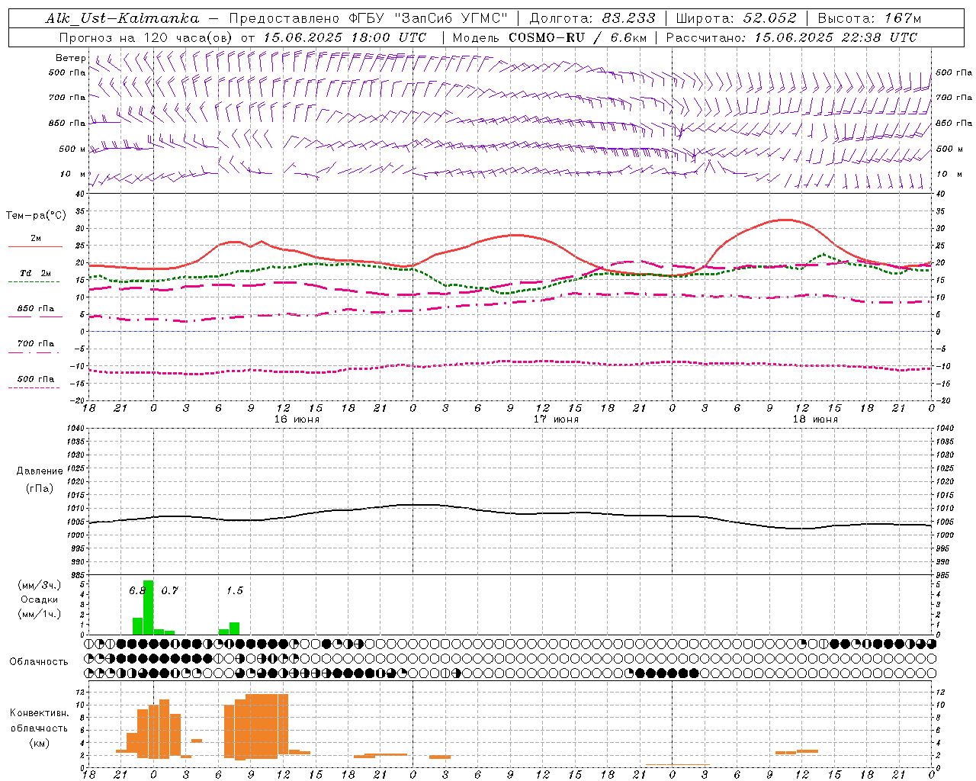This screenshot has width=976, height=781.
Task: Click the precipitation total value 6.8
Action: click(137, 590)
